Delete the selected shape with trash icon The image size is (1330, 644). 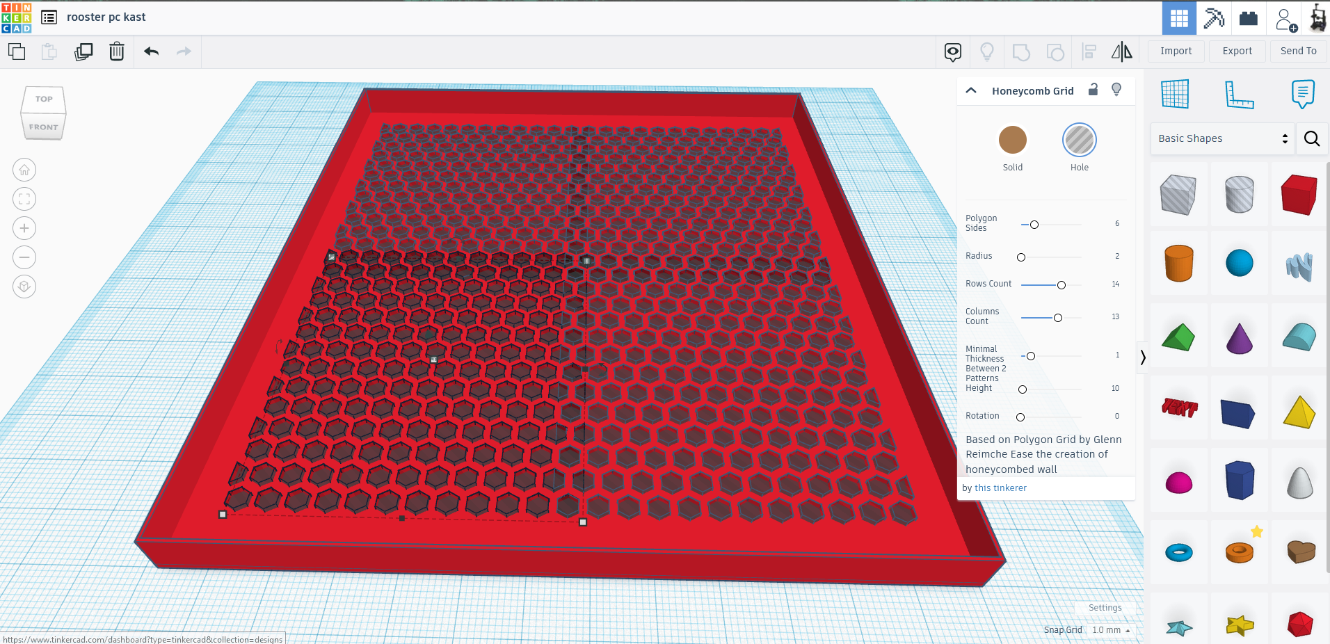coord(117,51)
